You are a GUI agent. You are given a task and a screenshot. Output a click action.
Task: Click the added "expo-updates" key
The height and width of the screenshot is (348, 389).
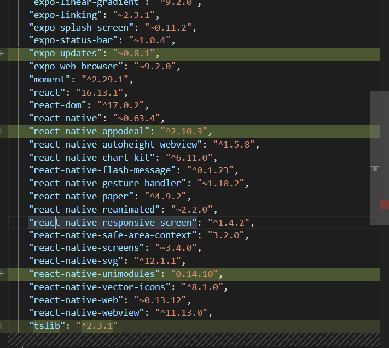(x=66, y=53)
